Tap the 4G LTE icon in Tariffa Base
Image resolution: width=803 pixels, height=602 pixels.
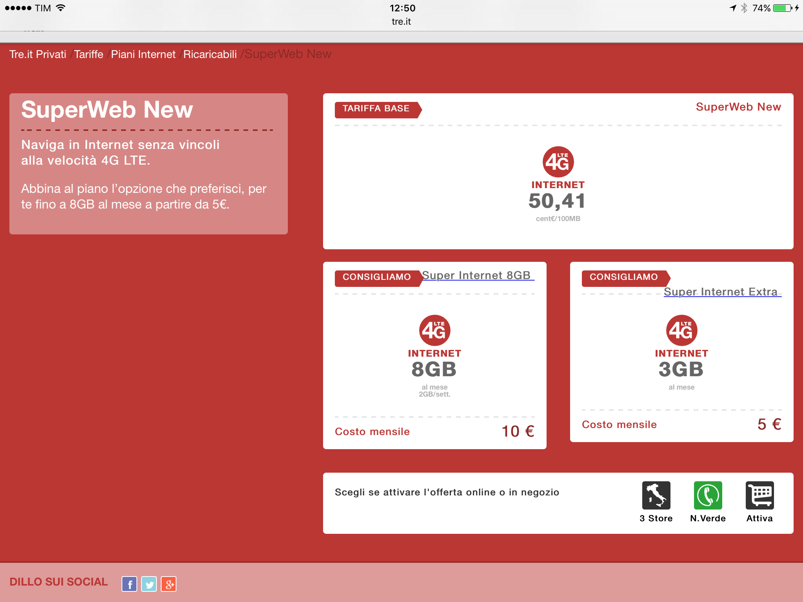coord(558,161)
